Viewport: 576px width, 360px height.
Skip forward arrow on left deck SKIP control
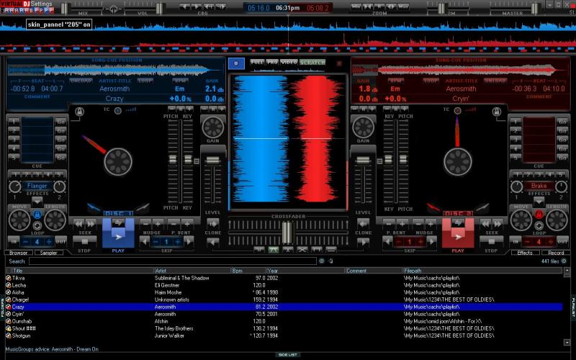point(189,241)
